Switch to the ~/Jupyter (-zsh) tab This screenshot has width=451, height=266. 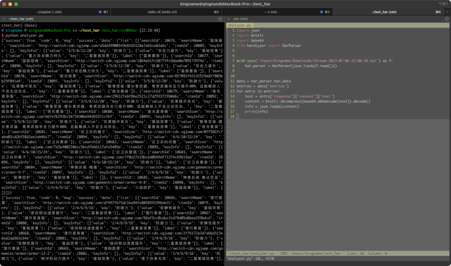click(x=55, y=12)
